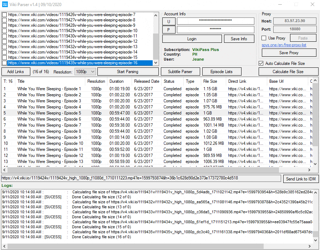Sort by File Size column header
The width and height of the screenshot is (320, 250).
pyautogui.click(x=213, y=81)
